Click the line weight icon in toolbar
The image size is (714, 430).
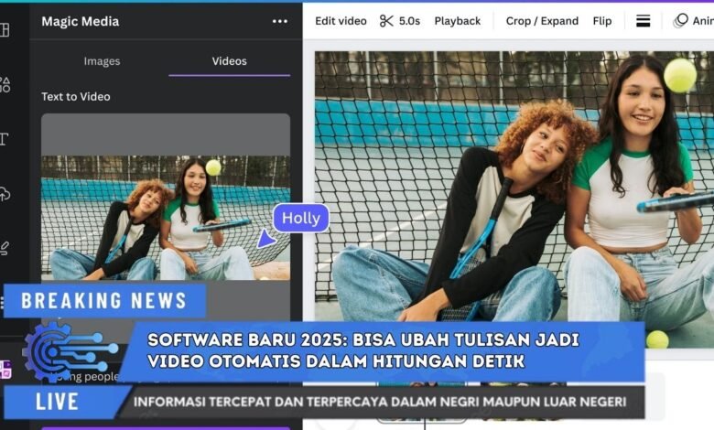644,21
